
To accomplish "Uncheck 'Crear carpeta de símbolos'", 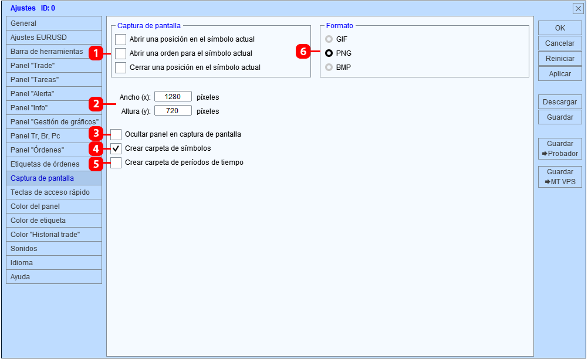I will (x=116, y=149).
